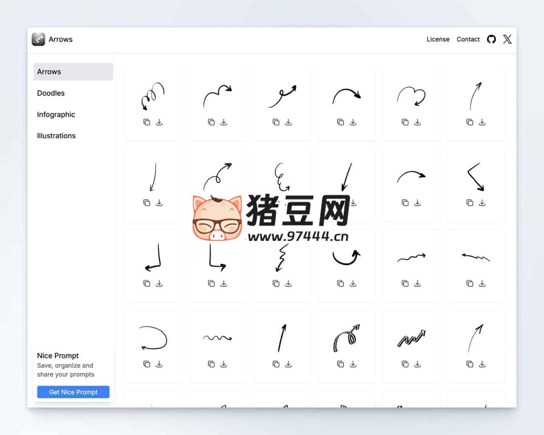This screenshot has height=435, width=544.
Task: Download the angular bent arrow pointing down-right
Action: click(482, 203)
